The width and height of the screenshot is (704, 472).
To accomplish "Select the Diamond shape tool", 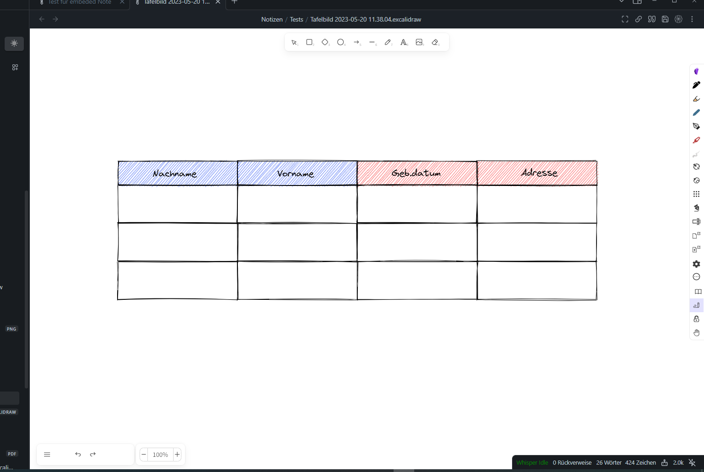I will pyautogui.click(x=325, y=42).
